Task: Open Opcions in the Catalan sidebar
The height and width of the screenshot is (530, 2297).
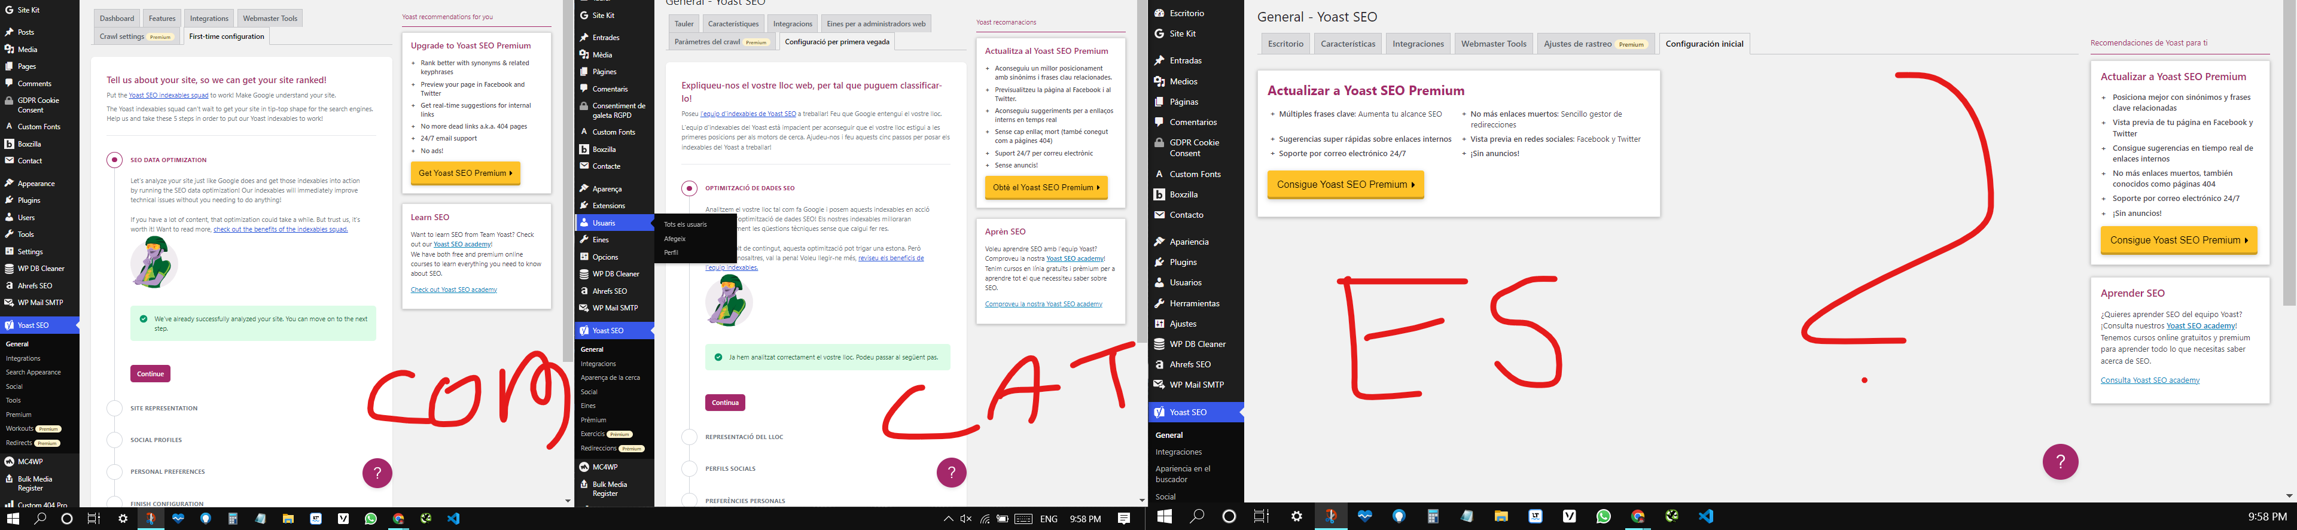Action: 605,257
